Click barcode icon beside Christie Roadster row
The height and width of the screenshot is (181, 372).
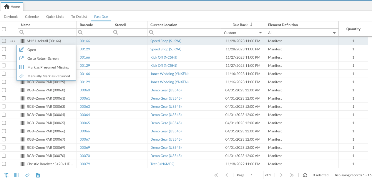pyautogui.click(x=23, y=164)
